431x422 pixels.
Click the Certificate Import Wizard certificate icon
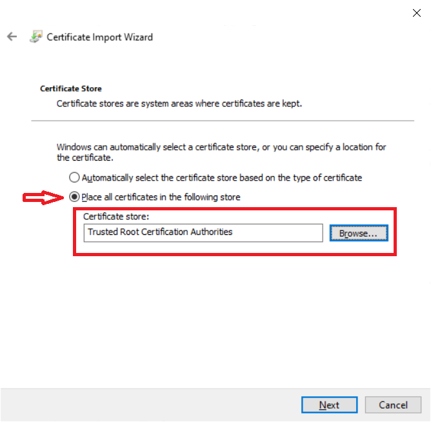point(36,37)
